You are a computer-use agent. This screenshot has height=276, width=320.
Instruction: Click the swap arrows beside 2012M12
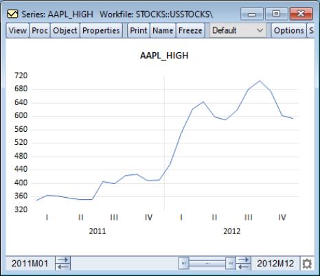click(x=244, y=263)
